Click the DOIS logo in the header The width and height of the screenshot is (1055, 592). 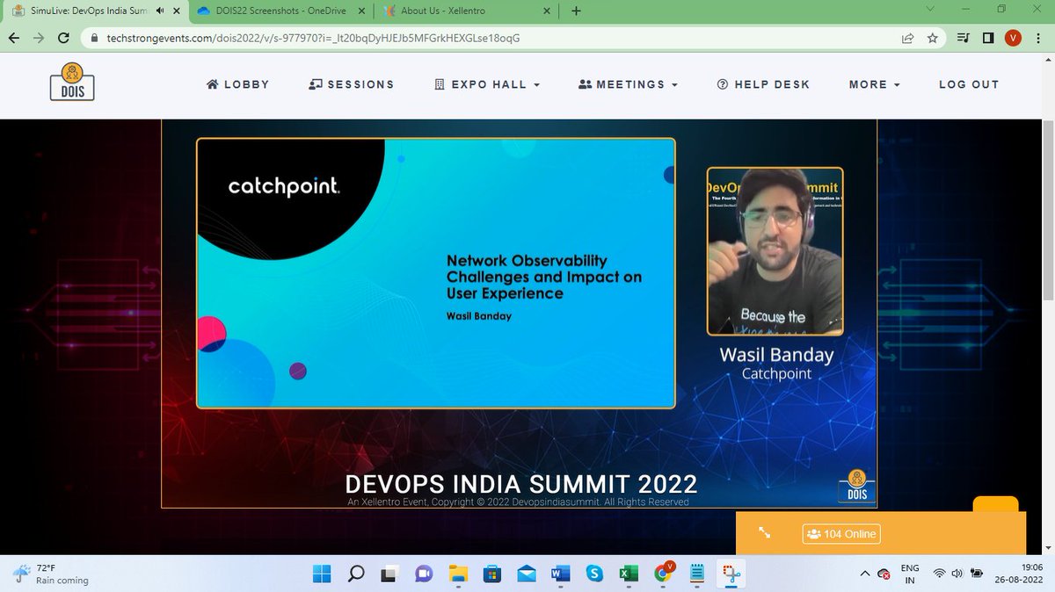[72, 83]
